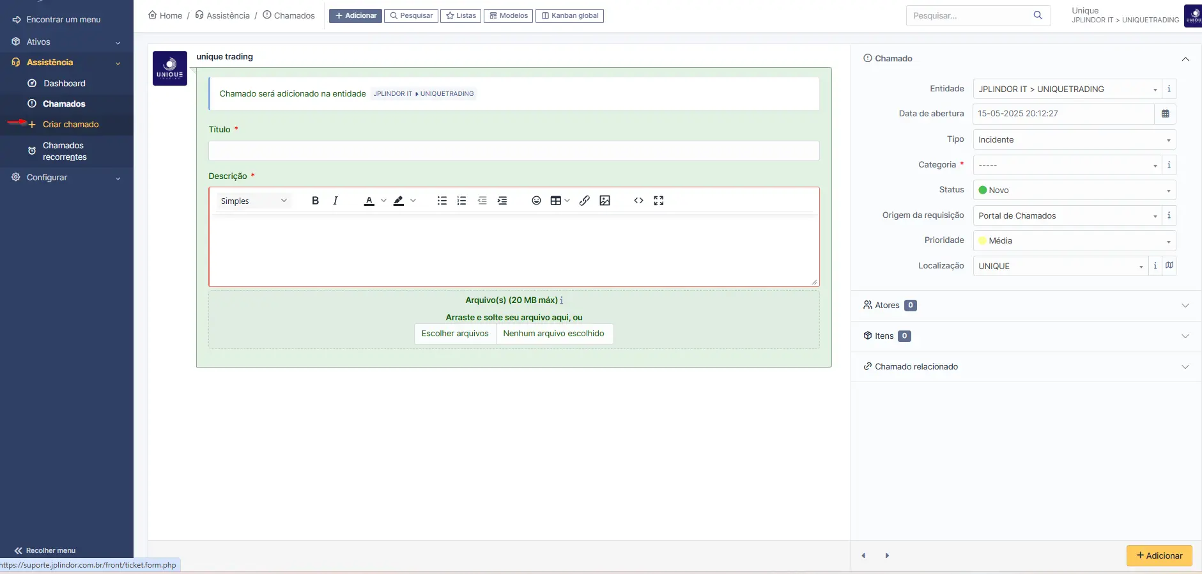
Task: Click the yellow Adicionar submit button
Action: pyautogui.click(x=1159, y=555)
